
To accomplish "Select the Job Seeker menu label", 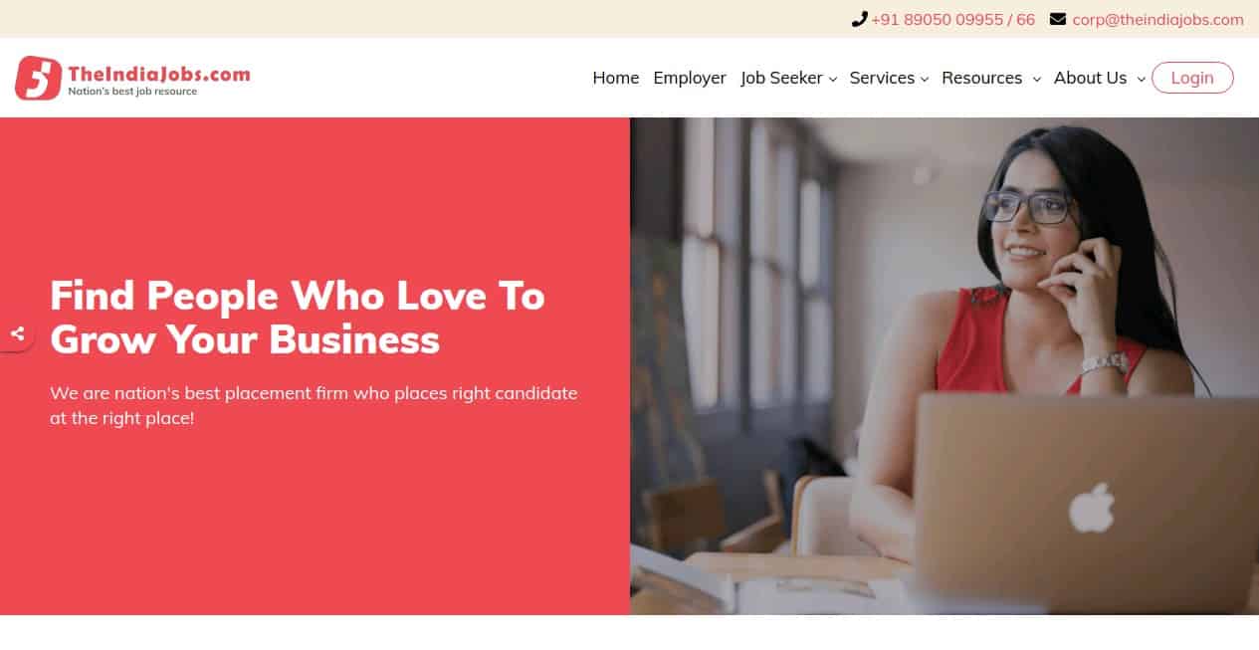I will pyautogui.click(x=781, y=78).
